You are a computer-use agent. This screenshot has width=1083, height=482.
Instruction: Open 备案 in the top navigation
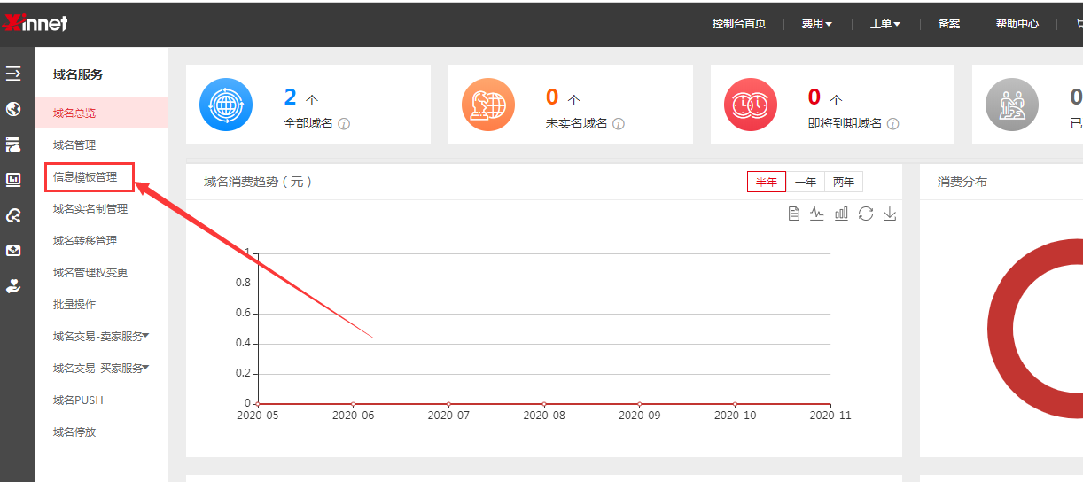tap(949, 24)
